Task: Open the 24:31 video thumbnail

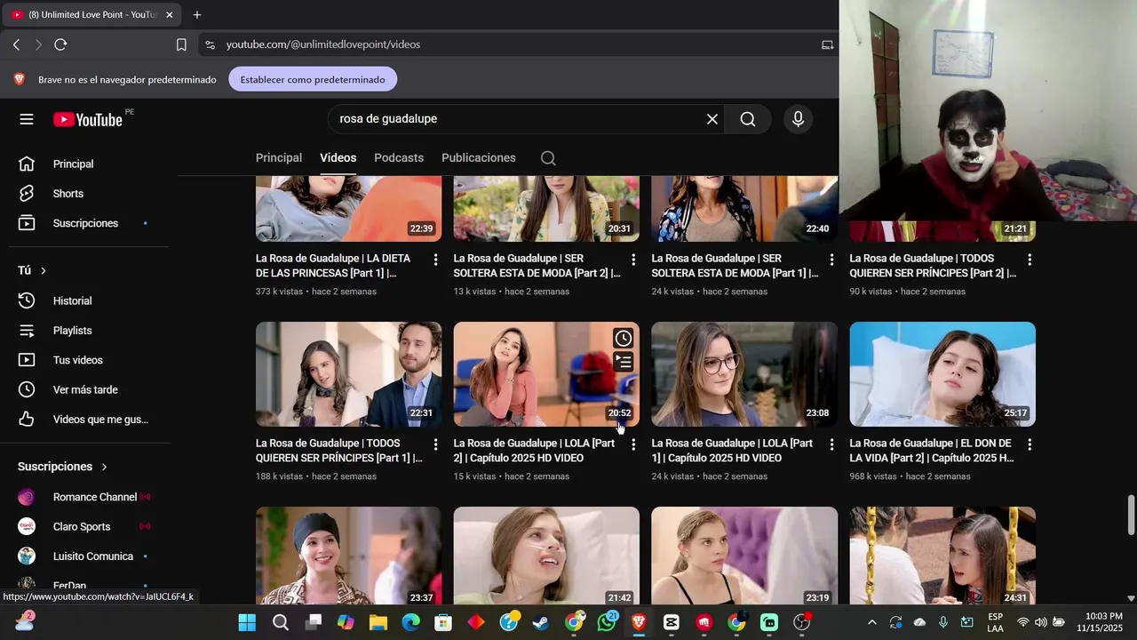Action: (942, 556)
